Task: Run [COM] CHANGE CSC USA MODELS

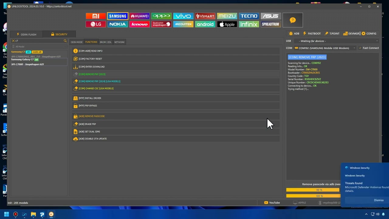Action: coord(176,89)
